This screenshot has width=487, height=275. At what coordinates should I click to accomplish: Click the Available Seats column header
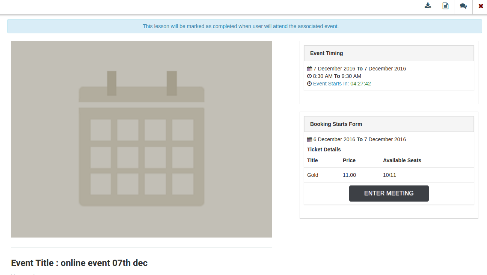pyautogui.click(x=402, y=160)
